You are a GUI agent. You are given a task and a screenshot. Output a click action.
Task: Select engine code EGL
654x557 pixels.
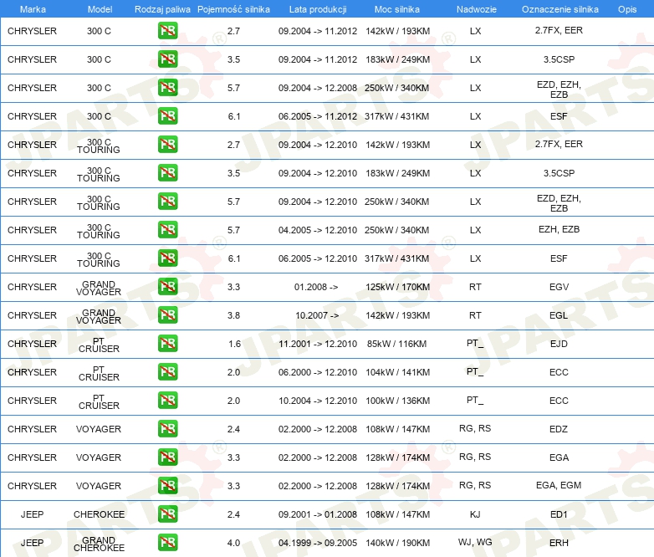(x=559, y=315)
